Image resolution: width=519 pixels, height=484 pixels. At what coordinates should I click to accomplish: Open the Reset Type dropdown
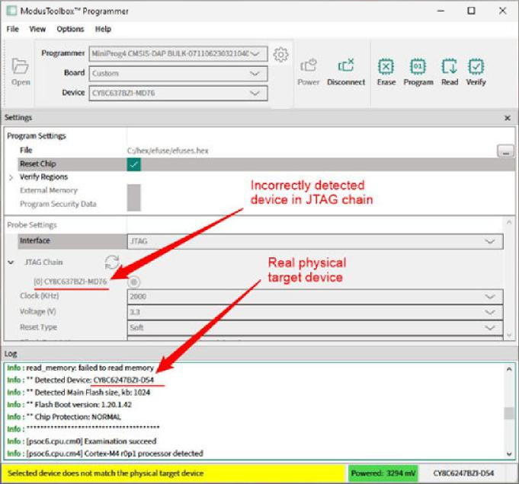tap(315, 327)
